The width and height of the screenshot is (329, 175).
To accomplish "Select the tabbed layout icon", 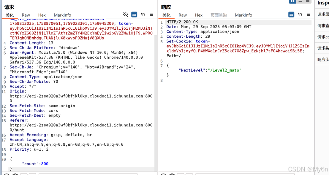I will [x=308, y=1].
